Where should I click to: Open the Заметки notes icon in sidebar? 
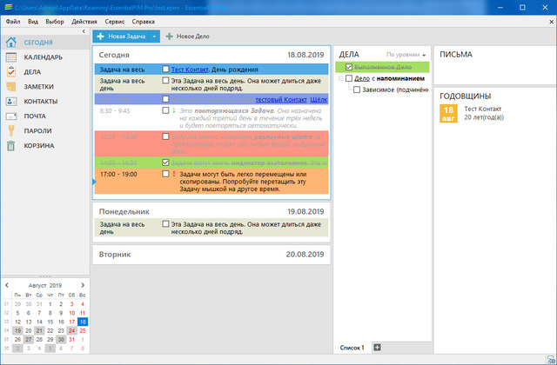11,87
